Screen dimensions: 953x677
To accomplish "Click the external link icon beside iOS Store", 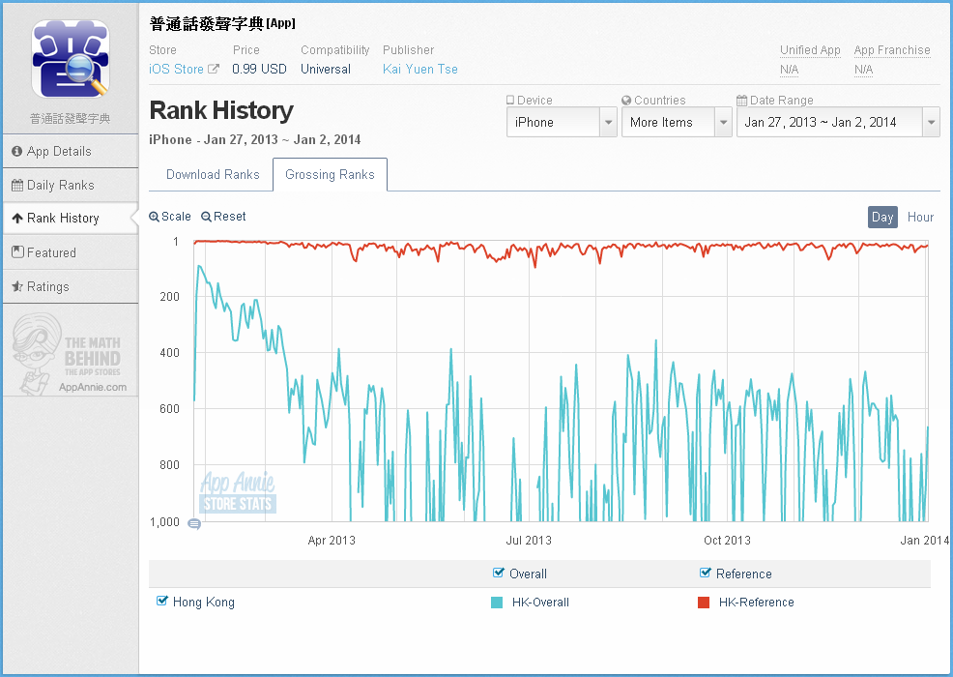I will (214, 70).
